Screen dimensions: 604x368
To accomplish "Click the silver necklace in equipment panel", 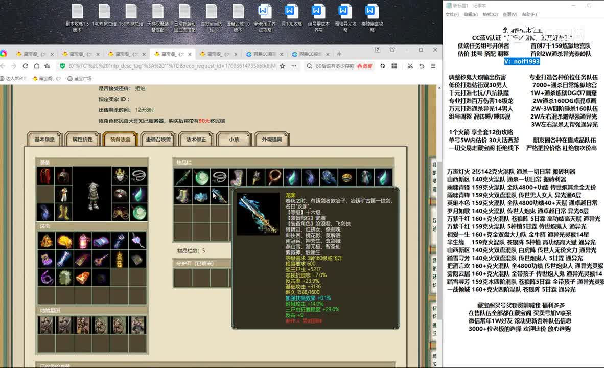I will click(x=138, y=176).
